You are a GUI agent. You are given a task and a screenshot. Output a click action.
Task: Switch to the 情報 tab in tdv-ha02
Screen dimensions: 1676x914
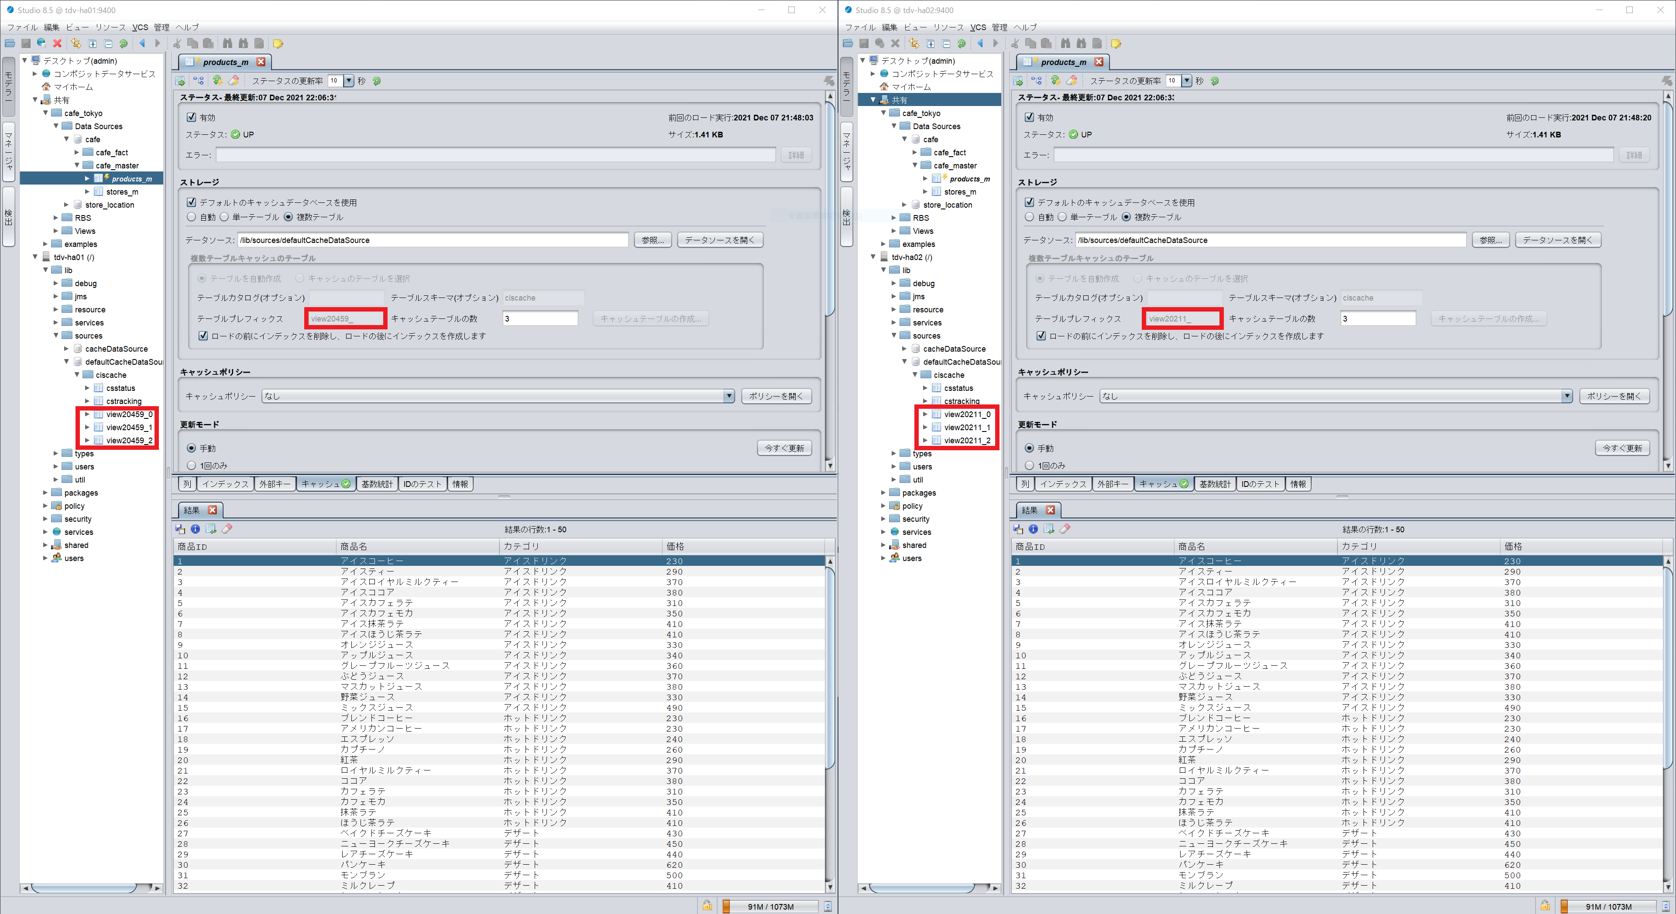pyautogui.click(x=1298, y=484)
